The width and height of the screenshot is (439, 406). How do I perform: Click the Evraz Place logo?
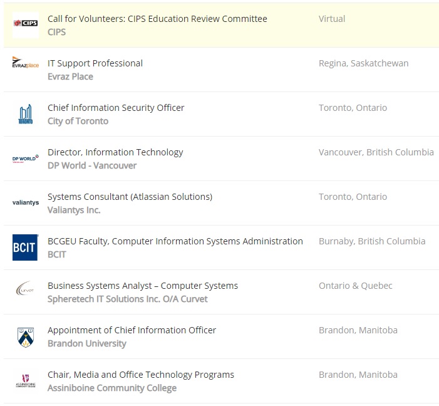coord(25,65)
